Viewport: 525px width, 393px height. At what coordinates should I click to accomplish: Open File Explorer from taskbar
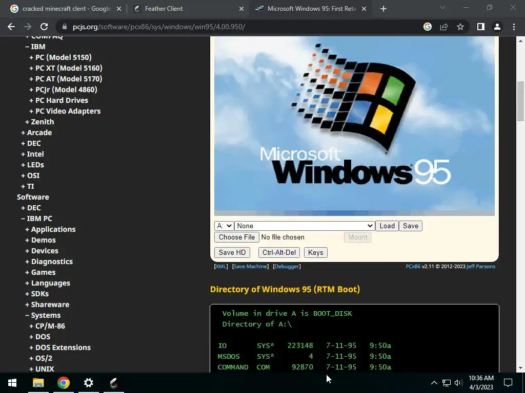click(38, 383)
